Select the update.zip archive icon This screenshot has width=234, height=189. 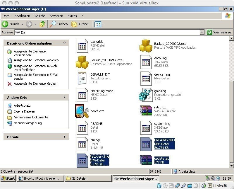tap(146, 160)
